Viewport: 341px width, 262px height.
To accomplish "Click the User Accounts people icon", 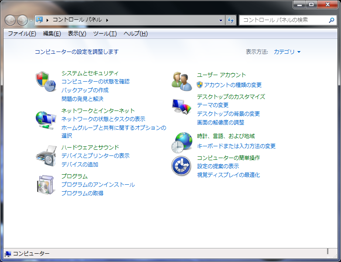I will [x=181, y=81].
